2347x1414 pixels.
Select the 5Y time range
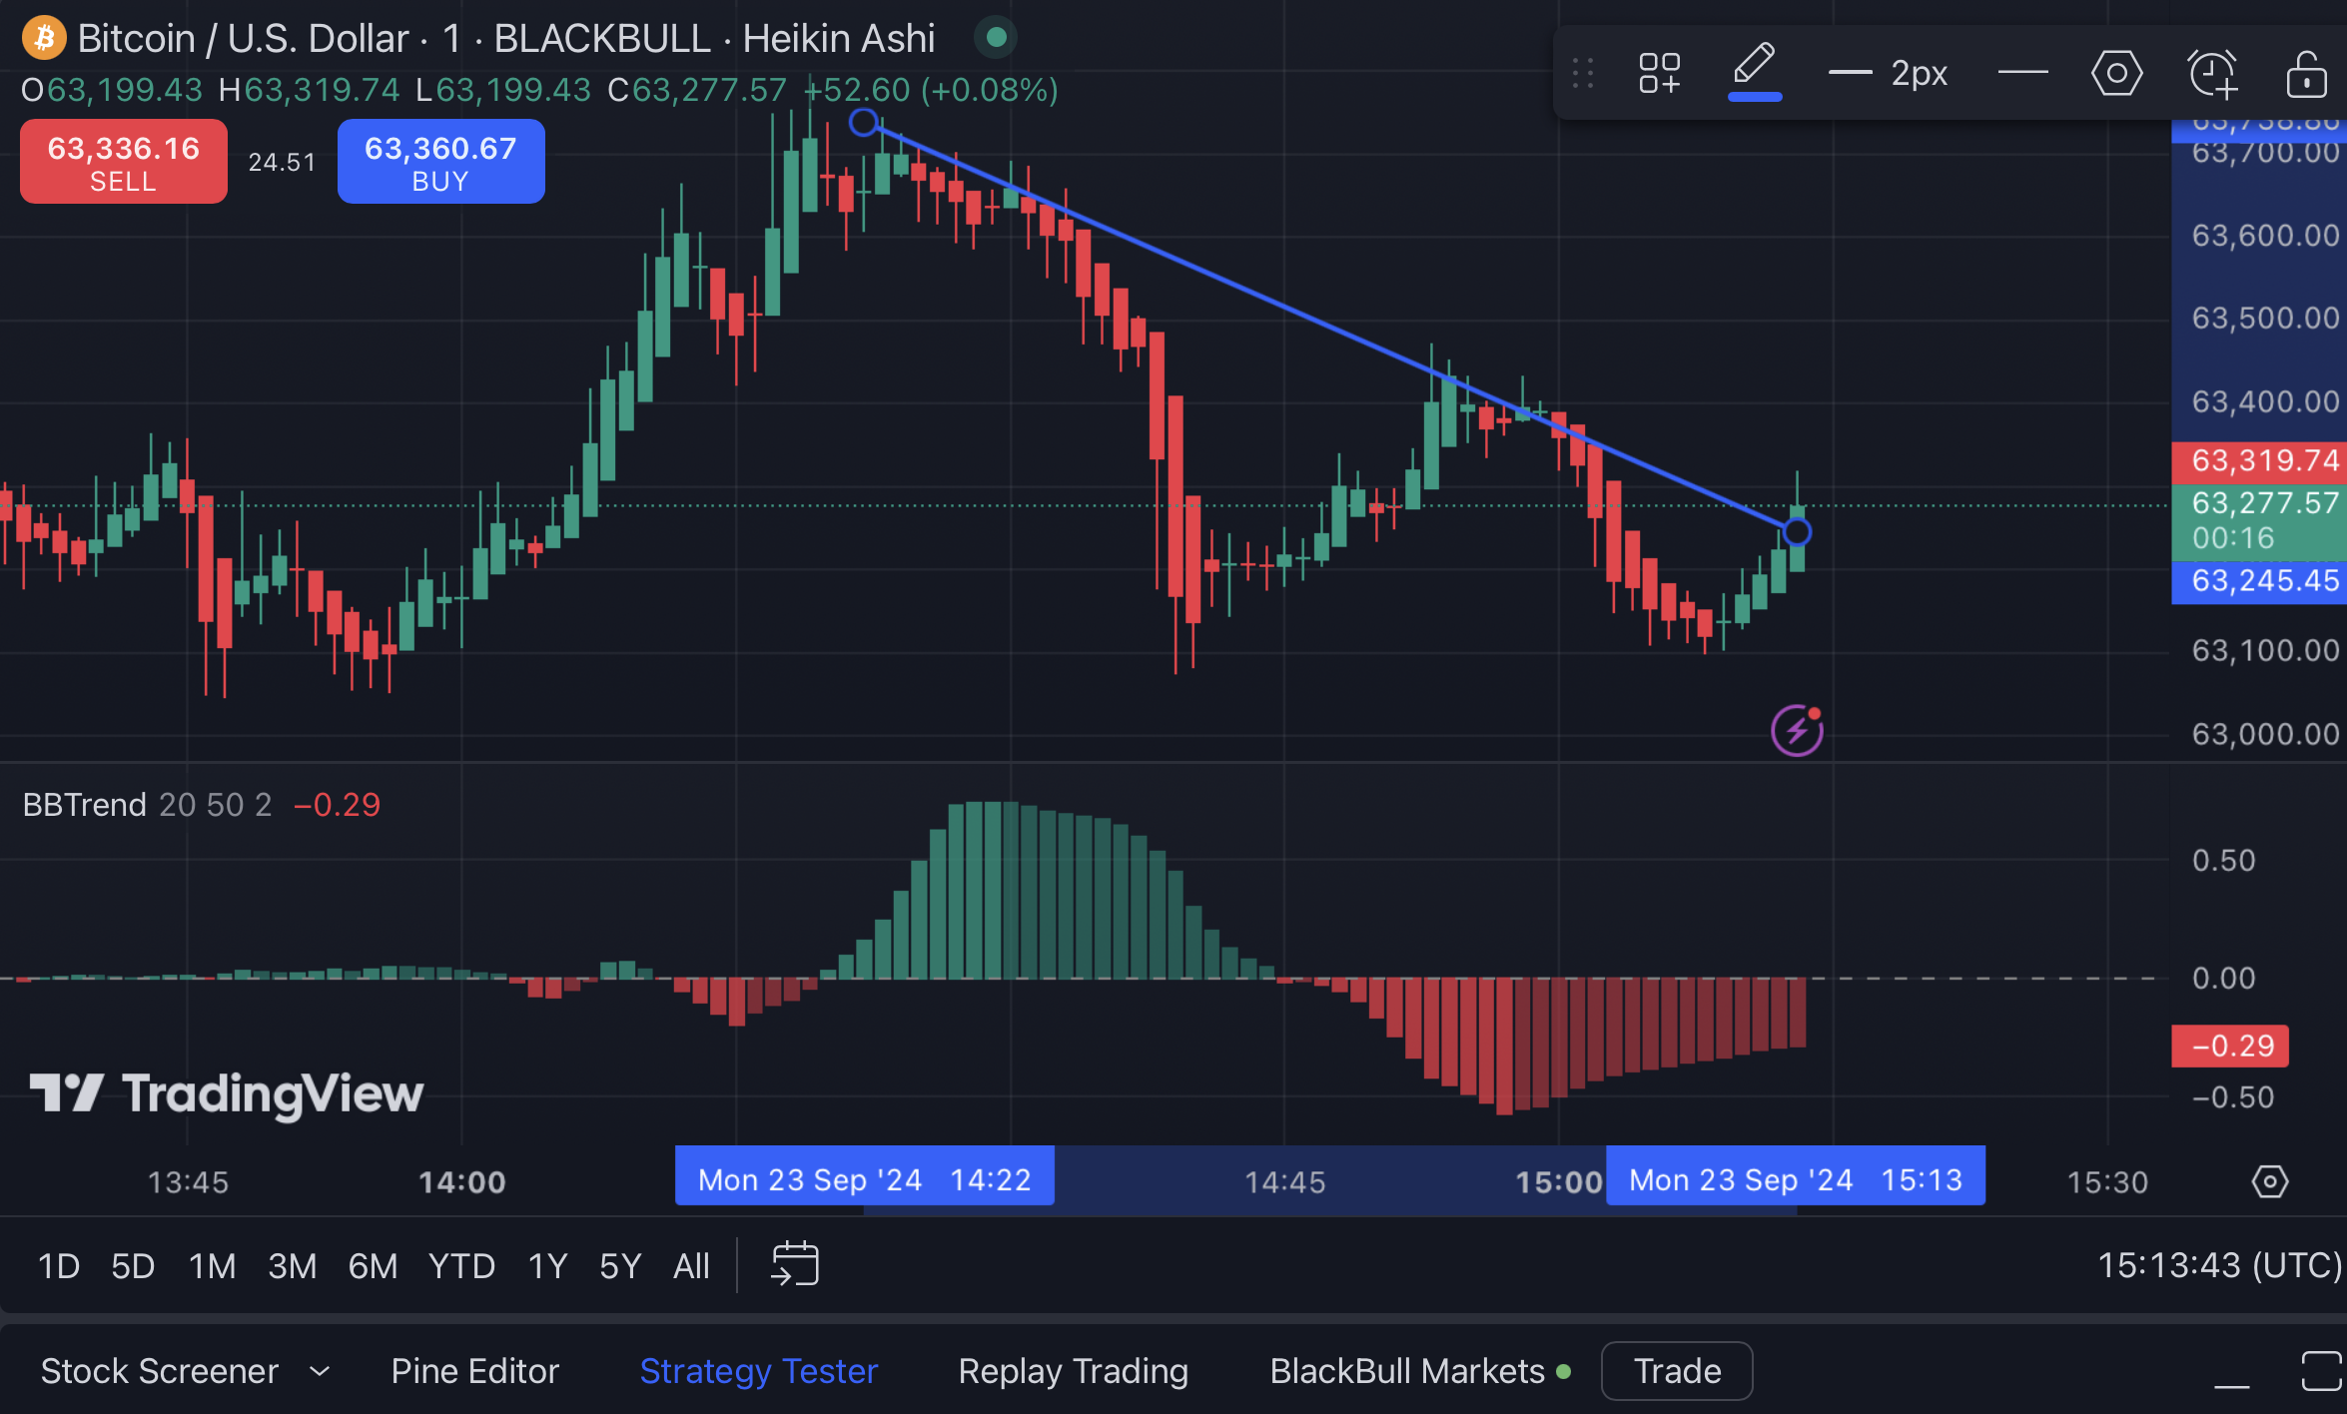tap(620, 1266)
